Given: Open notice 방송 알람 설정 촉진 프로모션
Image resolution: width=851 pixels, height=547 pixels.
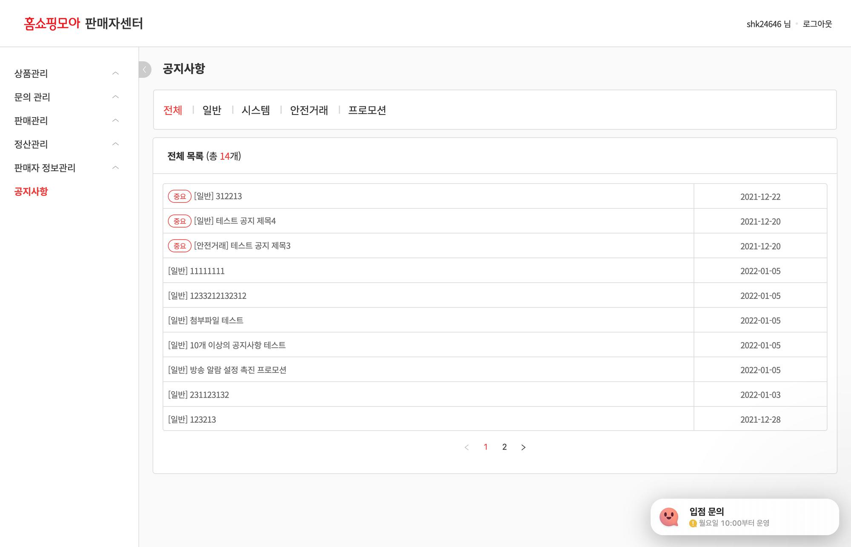Looking at the screenshot, I should click(238, 369).
